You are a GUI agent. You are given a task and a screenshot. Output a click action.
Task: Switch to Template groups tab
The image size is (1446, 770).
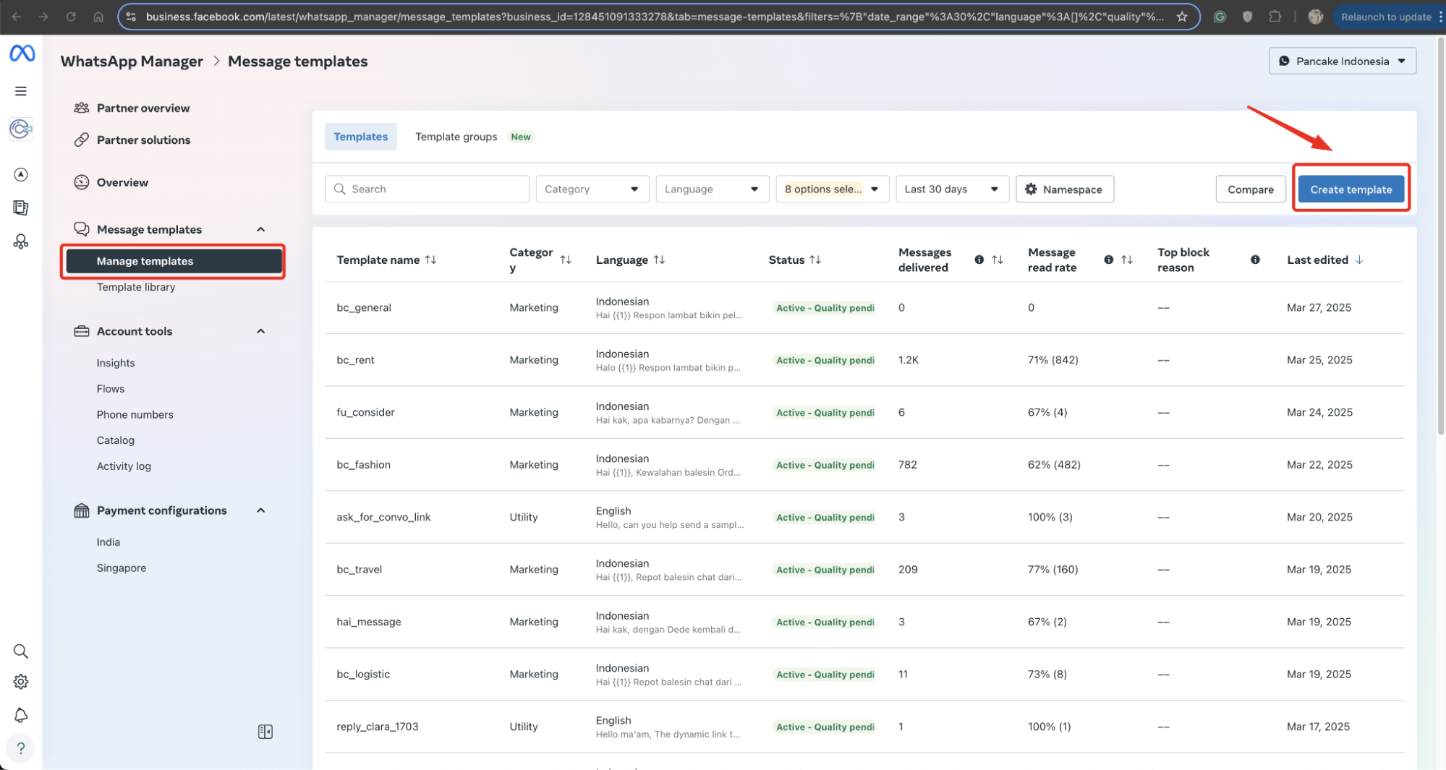[456, 137]
